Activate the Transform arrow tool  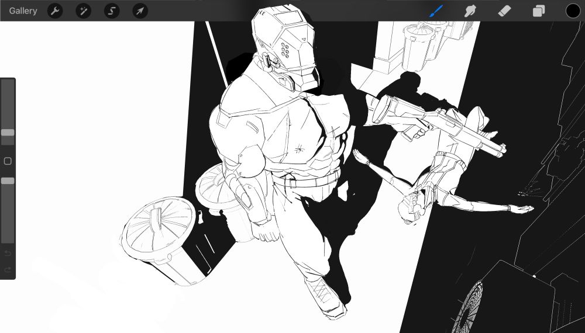pos(140,11)
